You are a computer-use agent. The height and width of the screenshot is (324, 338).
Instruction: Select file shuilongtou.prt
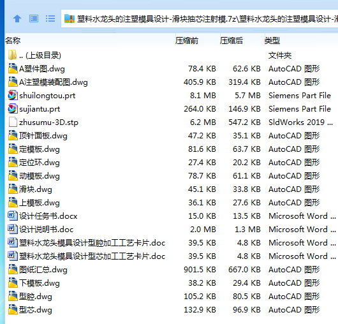47,96
